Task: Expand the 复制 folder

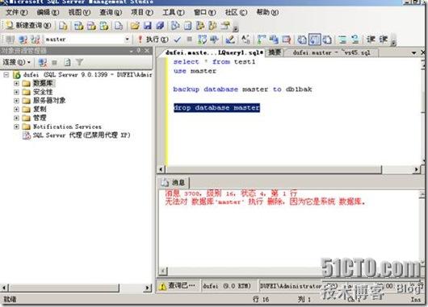Action: tap(16, 110)
